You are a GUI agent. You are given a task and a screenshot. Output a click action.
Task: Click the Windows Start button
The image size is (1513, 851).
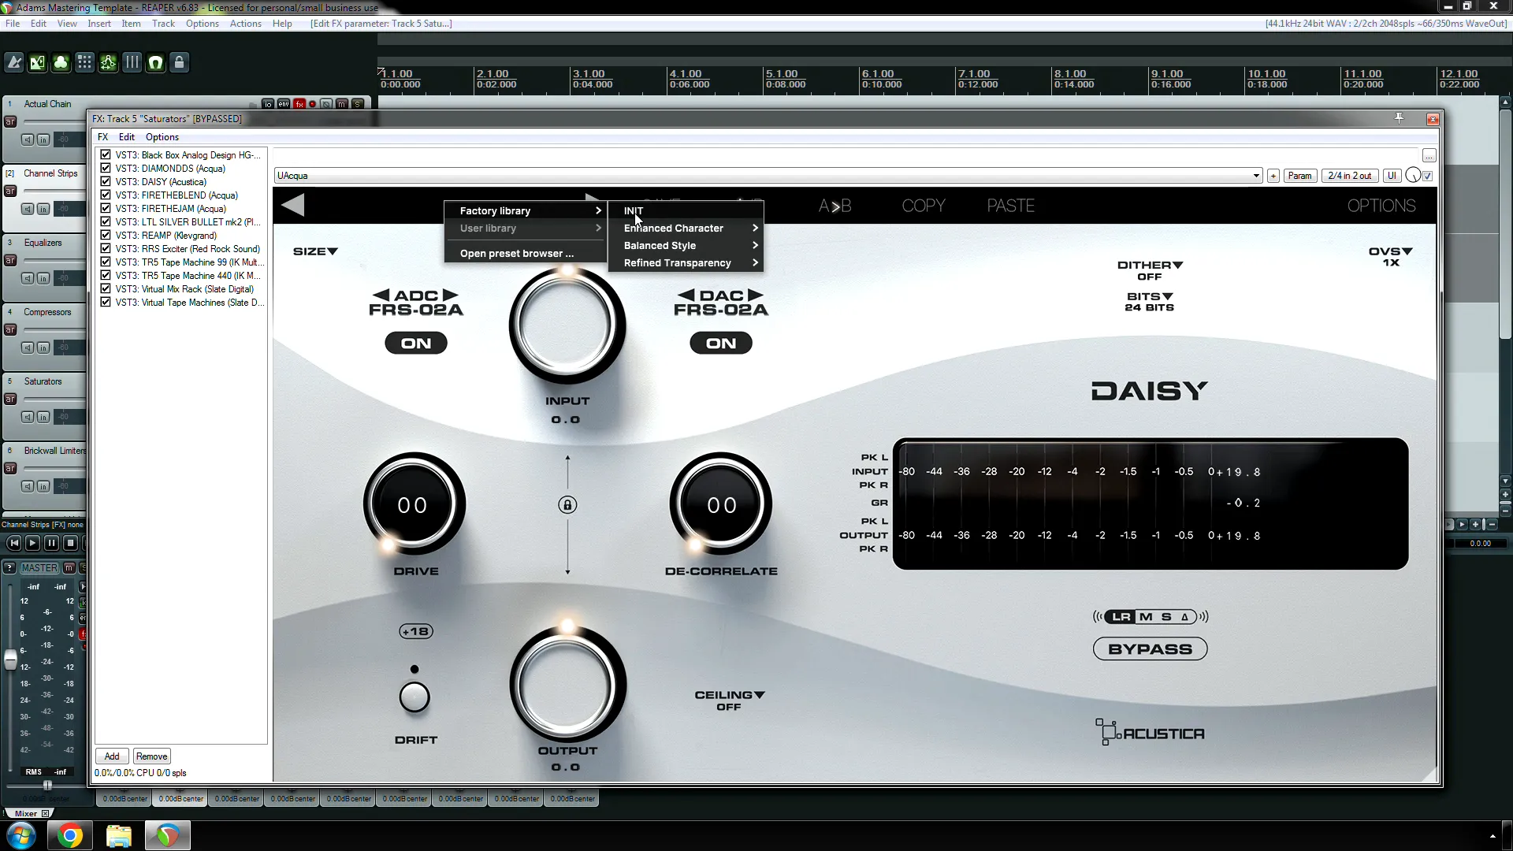tap(21, 835)
